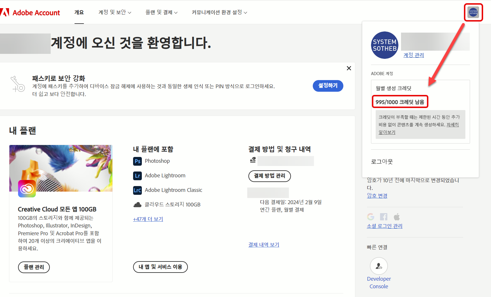The image size is (491, 297).
Task: Click the payment method icon
Action: [253, 160]
